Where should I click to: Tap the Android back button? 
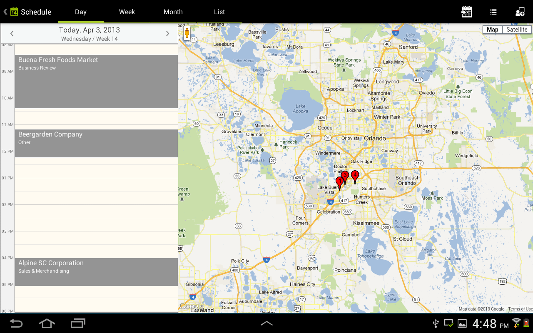click(16, 323)
